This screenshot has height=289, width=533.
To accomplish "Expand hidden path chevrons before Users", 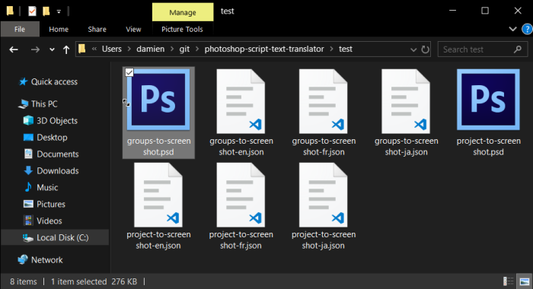I will [x=94, y=49].
